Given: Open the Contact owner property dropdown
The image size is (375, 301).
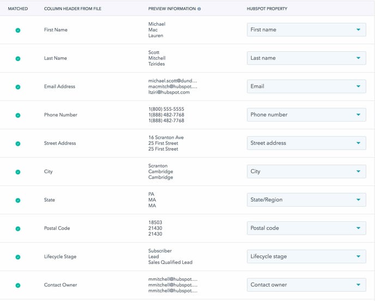Looking at the screenshot, I should click(x=306, y=285).
